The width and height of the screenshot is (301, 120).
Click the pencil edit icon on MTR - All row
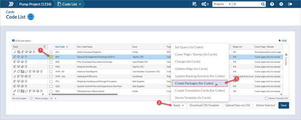pos(14,71)
